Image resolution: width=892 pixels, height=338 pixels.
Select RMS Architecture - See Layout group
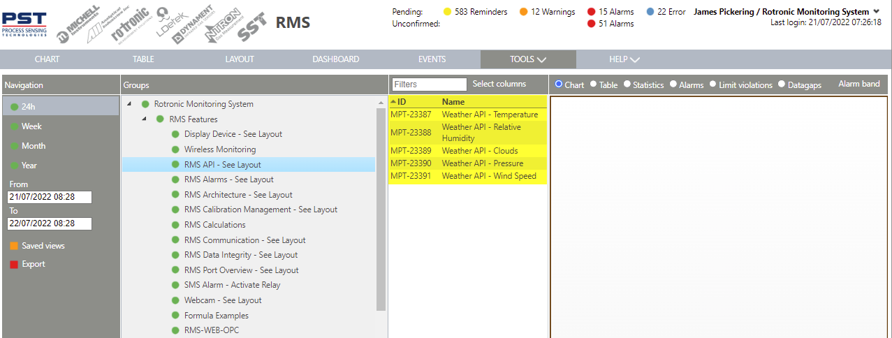238,195
